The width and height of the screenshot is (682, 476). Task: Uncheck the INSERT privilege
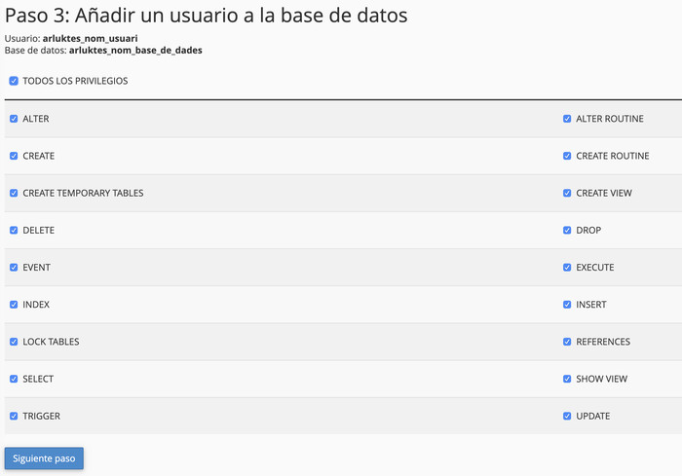567,305
